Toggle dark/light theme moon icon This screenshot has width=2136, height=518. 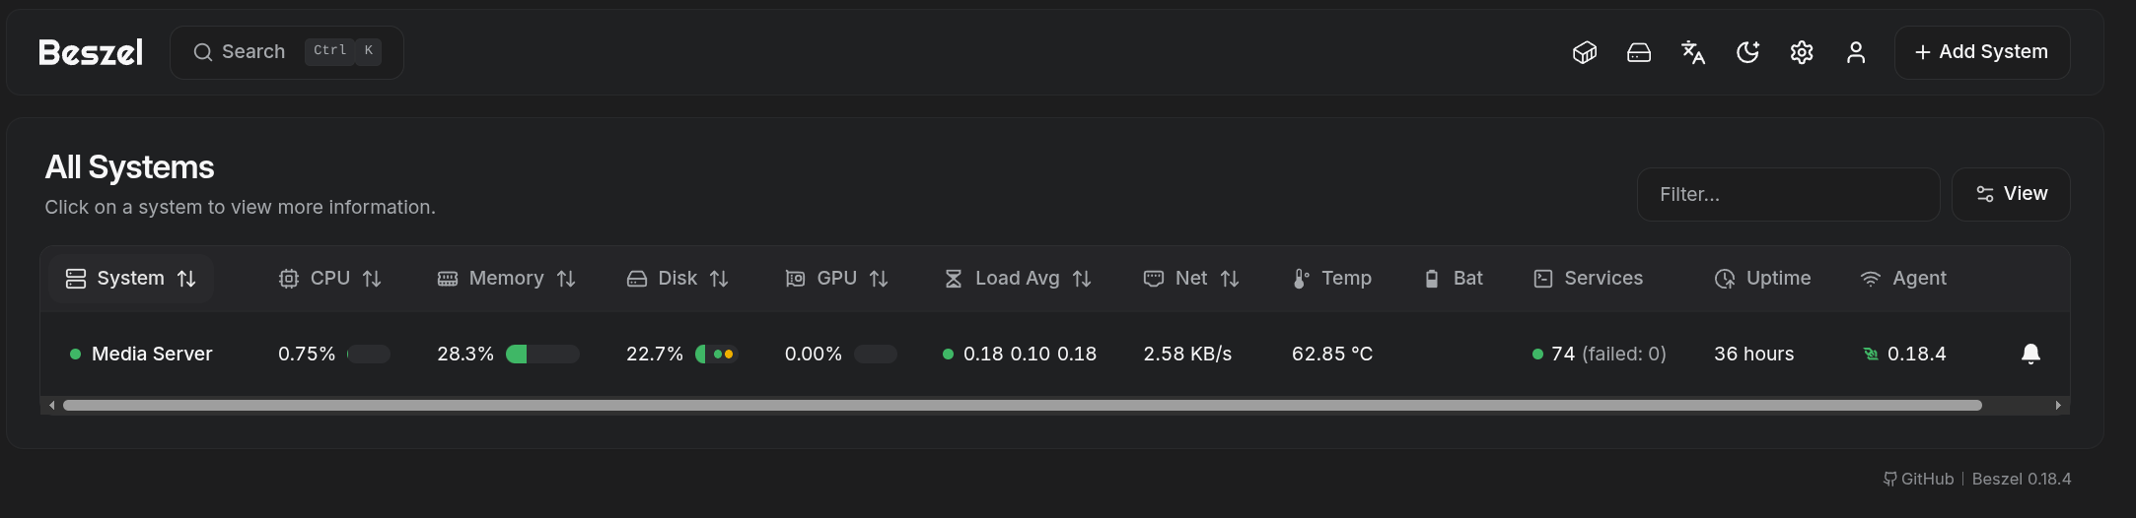[x=1747, y=52]
